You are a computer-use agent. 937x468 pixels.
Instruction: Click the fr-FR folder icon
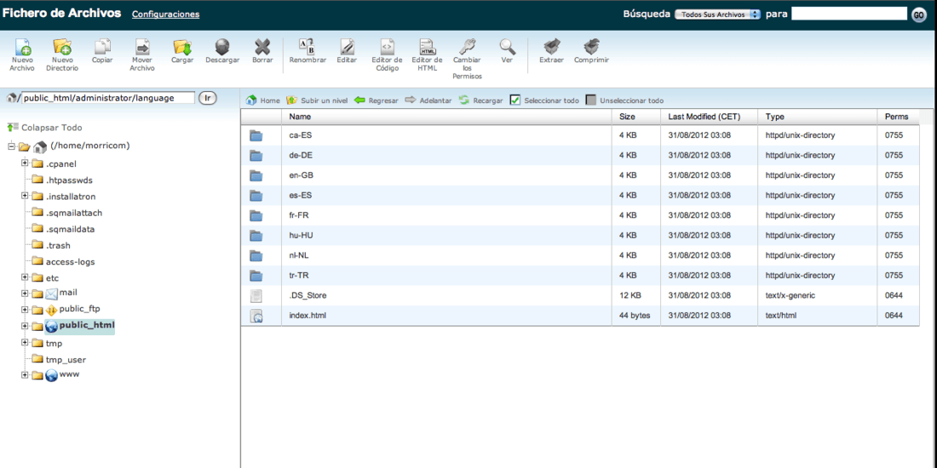(x=256, y=215)
